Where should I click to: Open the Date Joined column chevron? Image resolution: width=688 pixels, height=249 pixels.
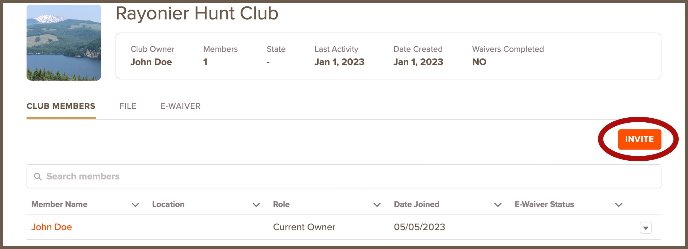498,205
